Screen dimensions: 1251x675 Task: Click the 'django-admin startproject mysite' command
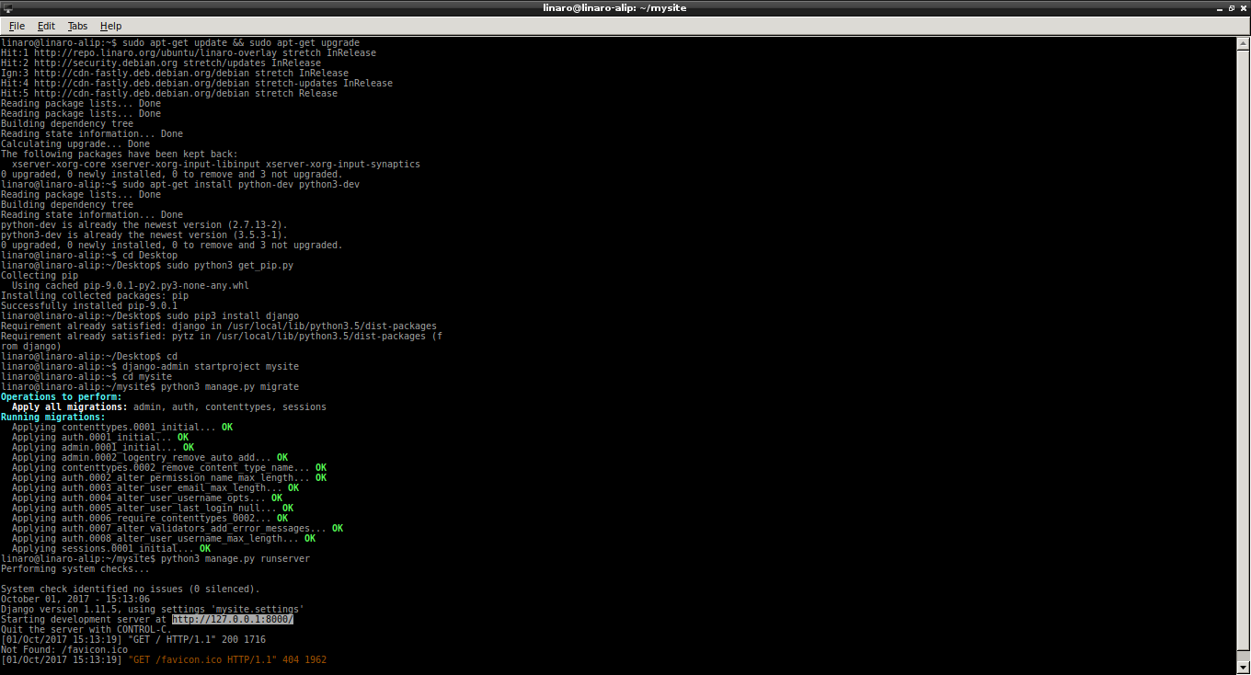pos(211,367)
